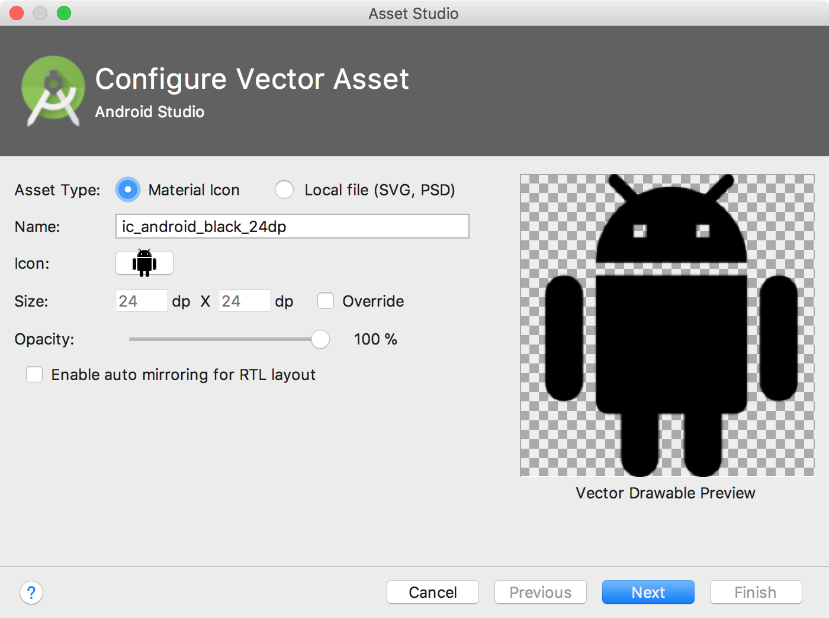Zoom the window with green button
The image size is (829, 618).
tap(64, 13)
